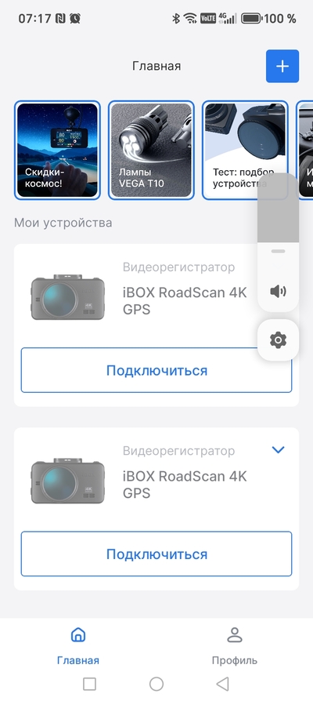
Task: Switch to the Профиль tab
Action: click(235, 646)
